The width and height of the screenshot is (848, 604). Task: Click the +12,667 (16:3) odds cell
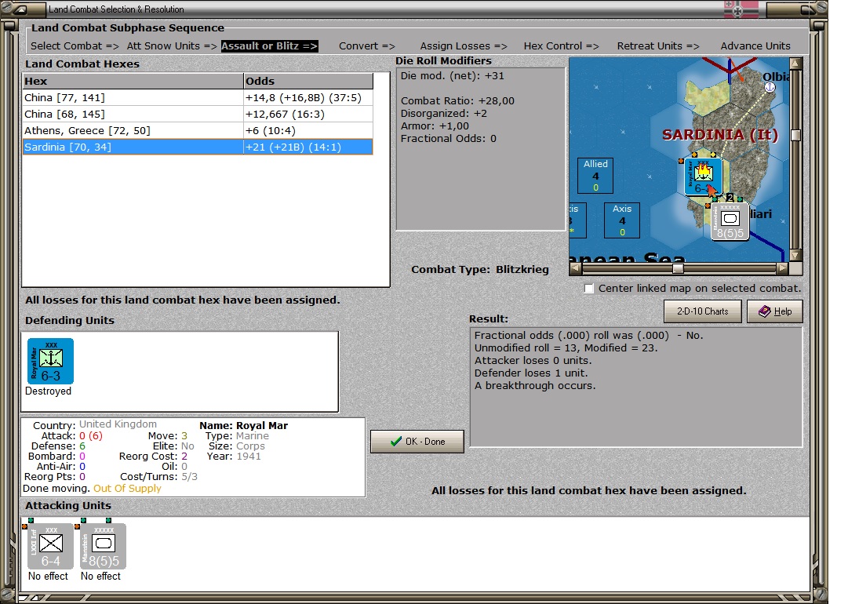pos(308,114)
